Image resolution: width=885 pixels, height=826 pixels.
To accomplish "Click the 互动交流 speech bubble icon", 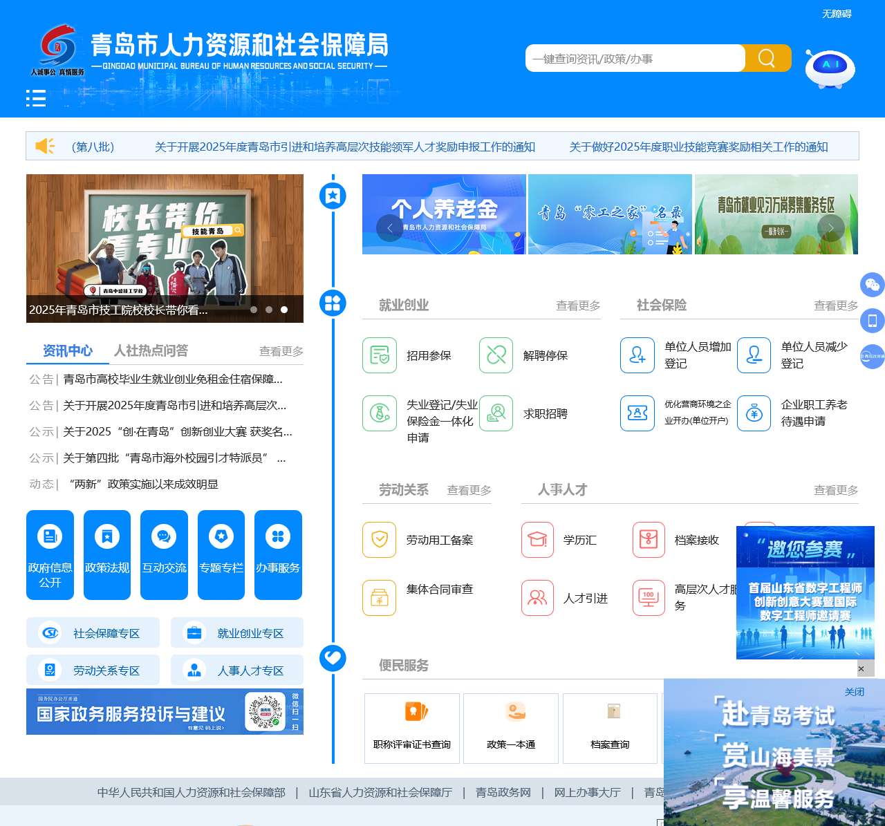I will coord(164,536).
